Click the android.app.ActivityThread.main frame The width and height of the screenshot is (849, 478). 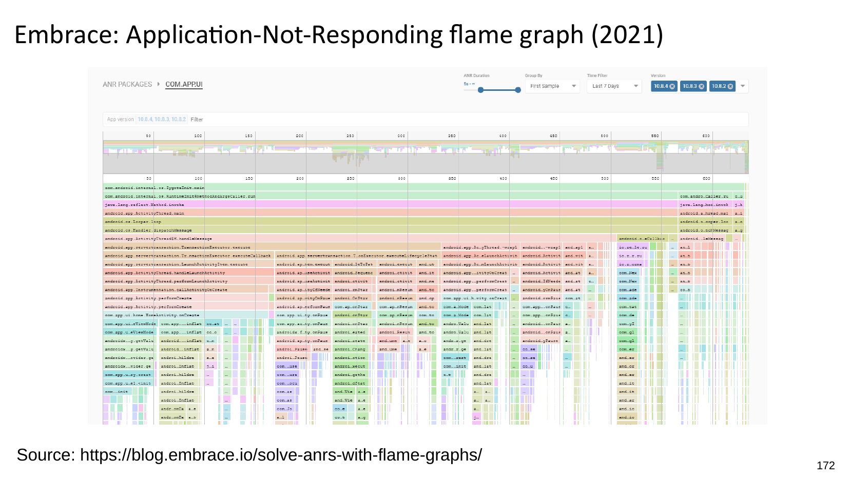[x=359, y=213]
